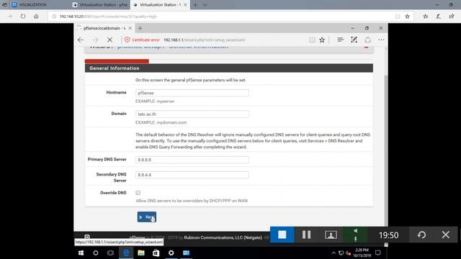Click the inner browser address URL
The height and width of the screenshot is (259, 461).
[204, 40]
